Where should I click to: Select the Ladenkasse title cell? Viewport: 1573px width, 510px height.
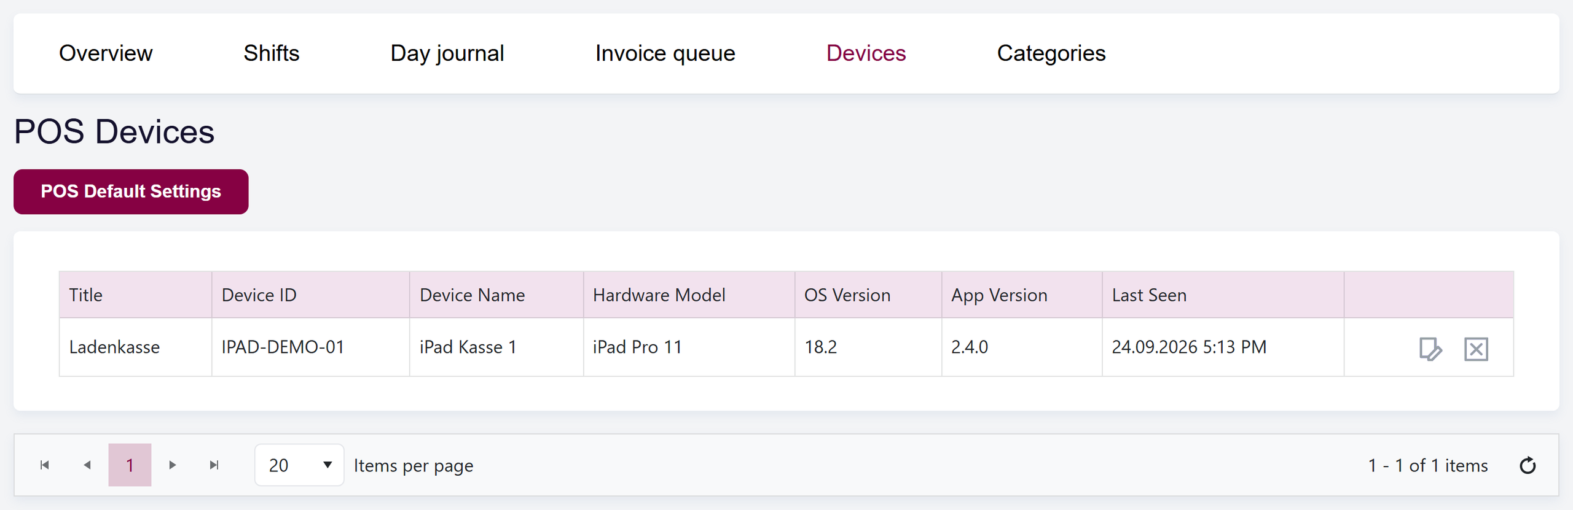click(136, 347)
